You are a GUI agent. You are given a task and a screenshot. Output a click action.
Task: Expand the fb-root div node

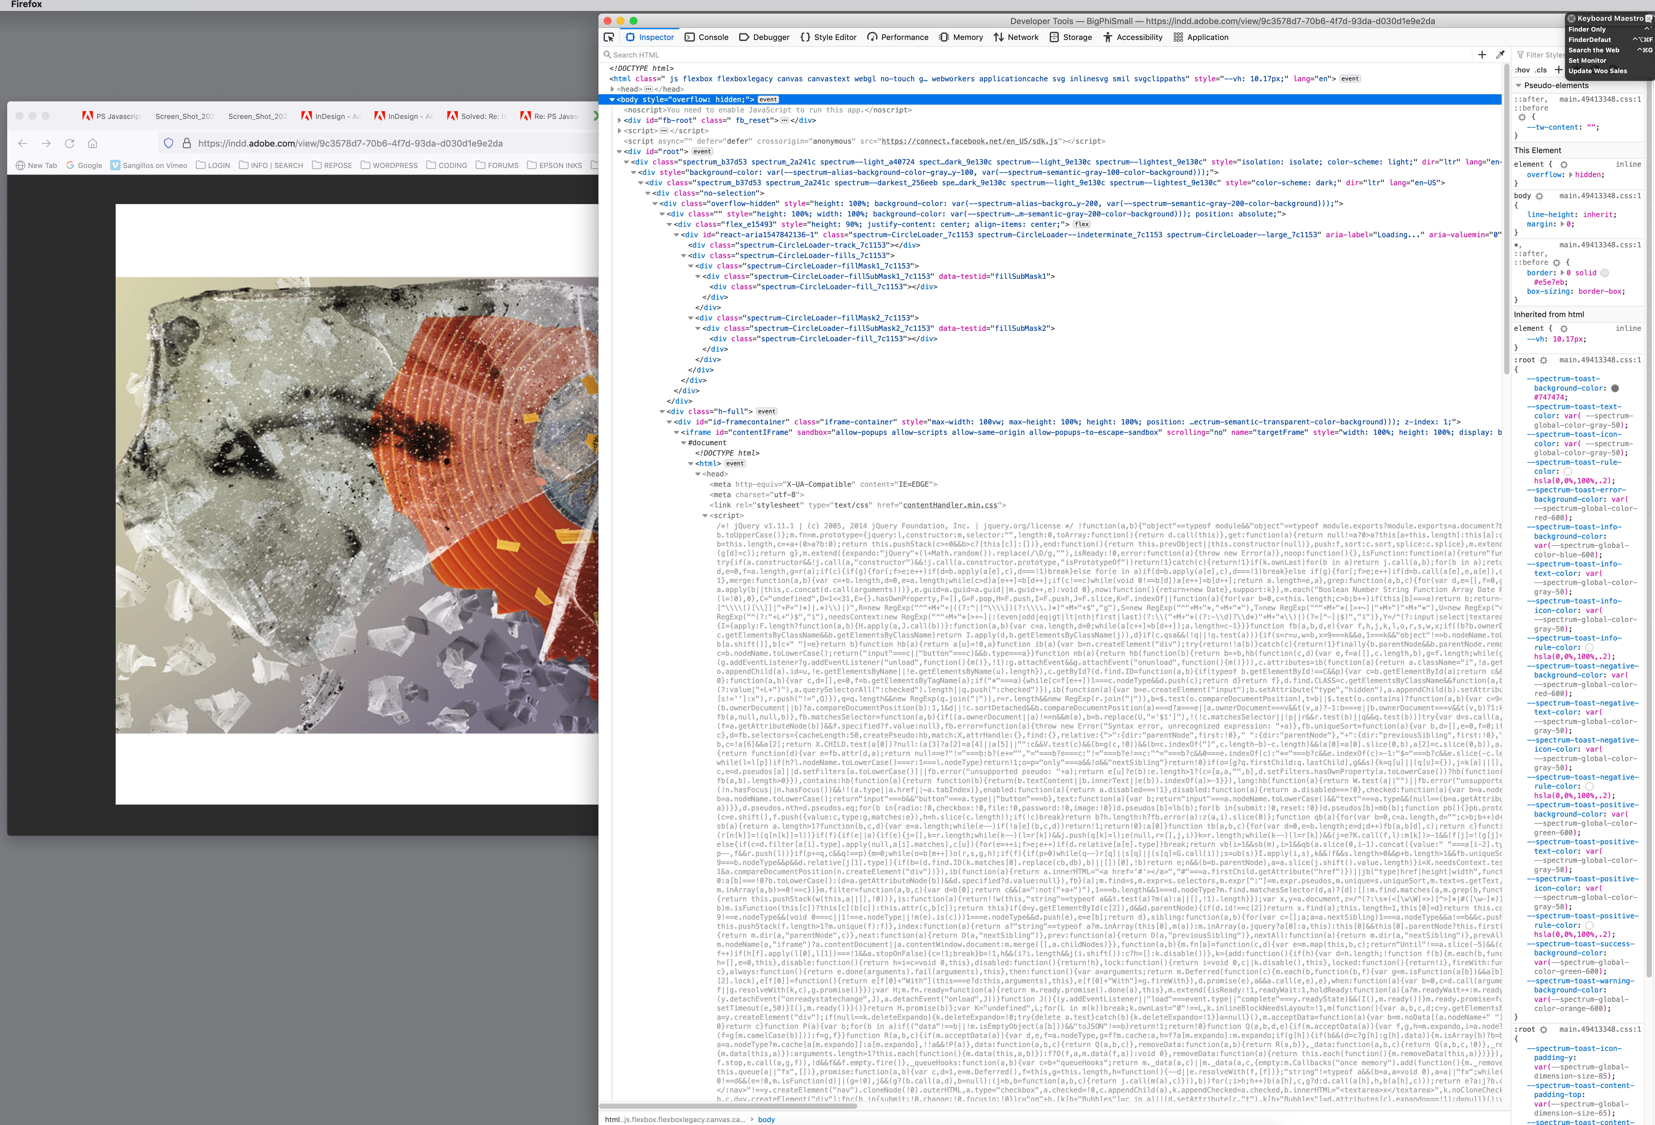click(x=620, y=121)
